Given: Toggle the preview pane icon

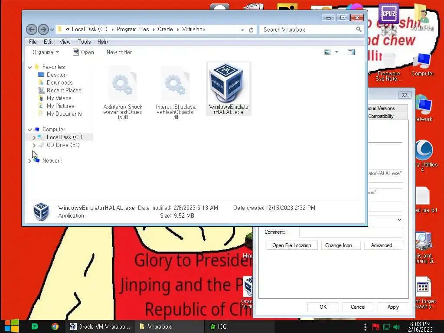Looking at the screenshot, I should click(x=351, y=52).
